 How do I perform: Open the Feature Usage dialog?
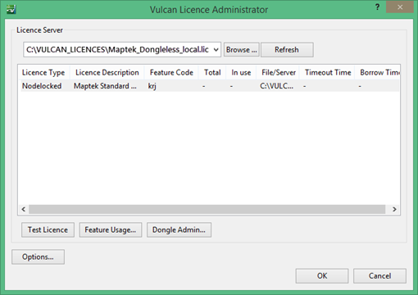pyautogui.click(x=111, y=229)
